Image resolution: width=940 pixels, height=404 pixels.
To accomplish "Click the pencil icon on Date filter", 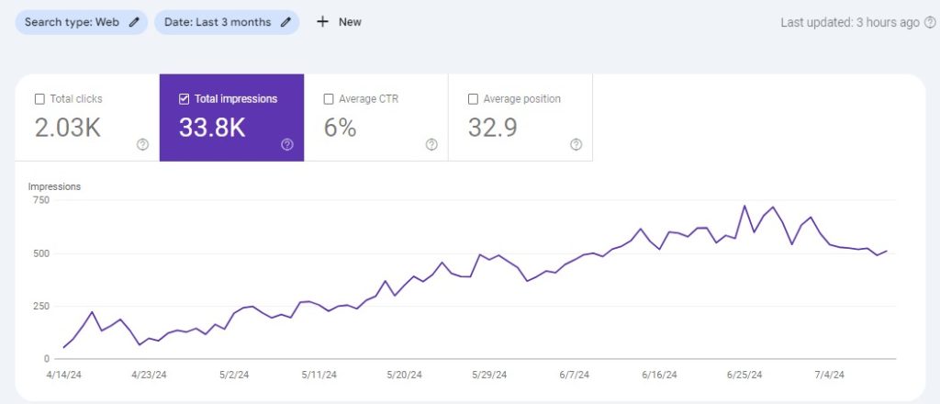I will point(285,22).
